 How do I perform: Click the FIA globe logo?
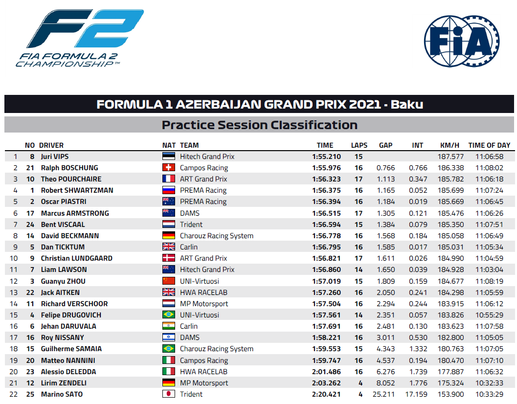click(462, 41)
